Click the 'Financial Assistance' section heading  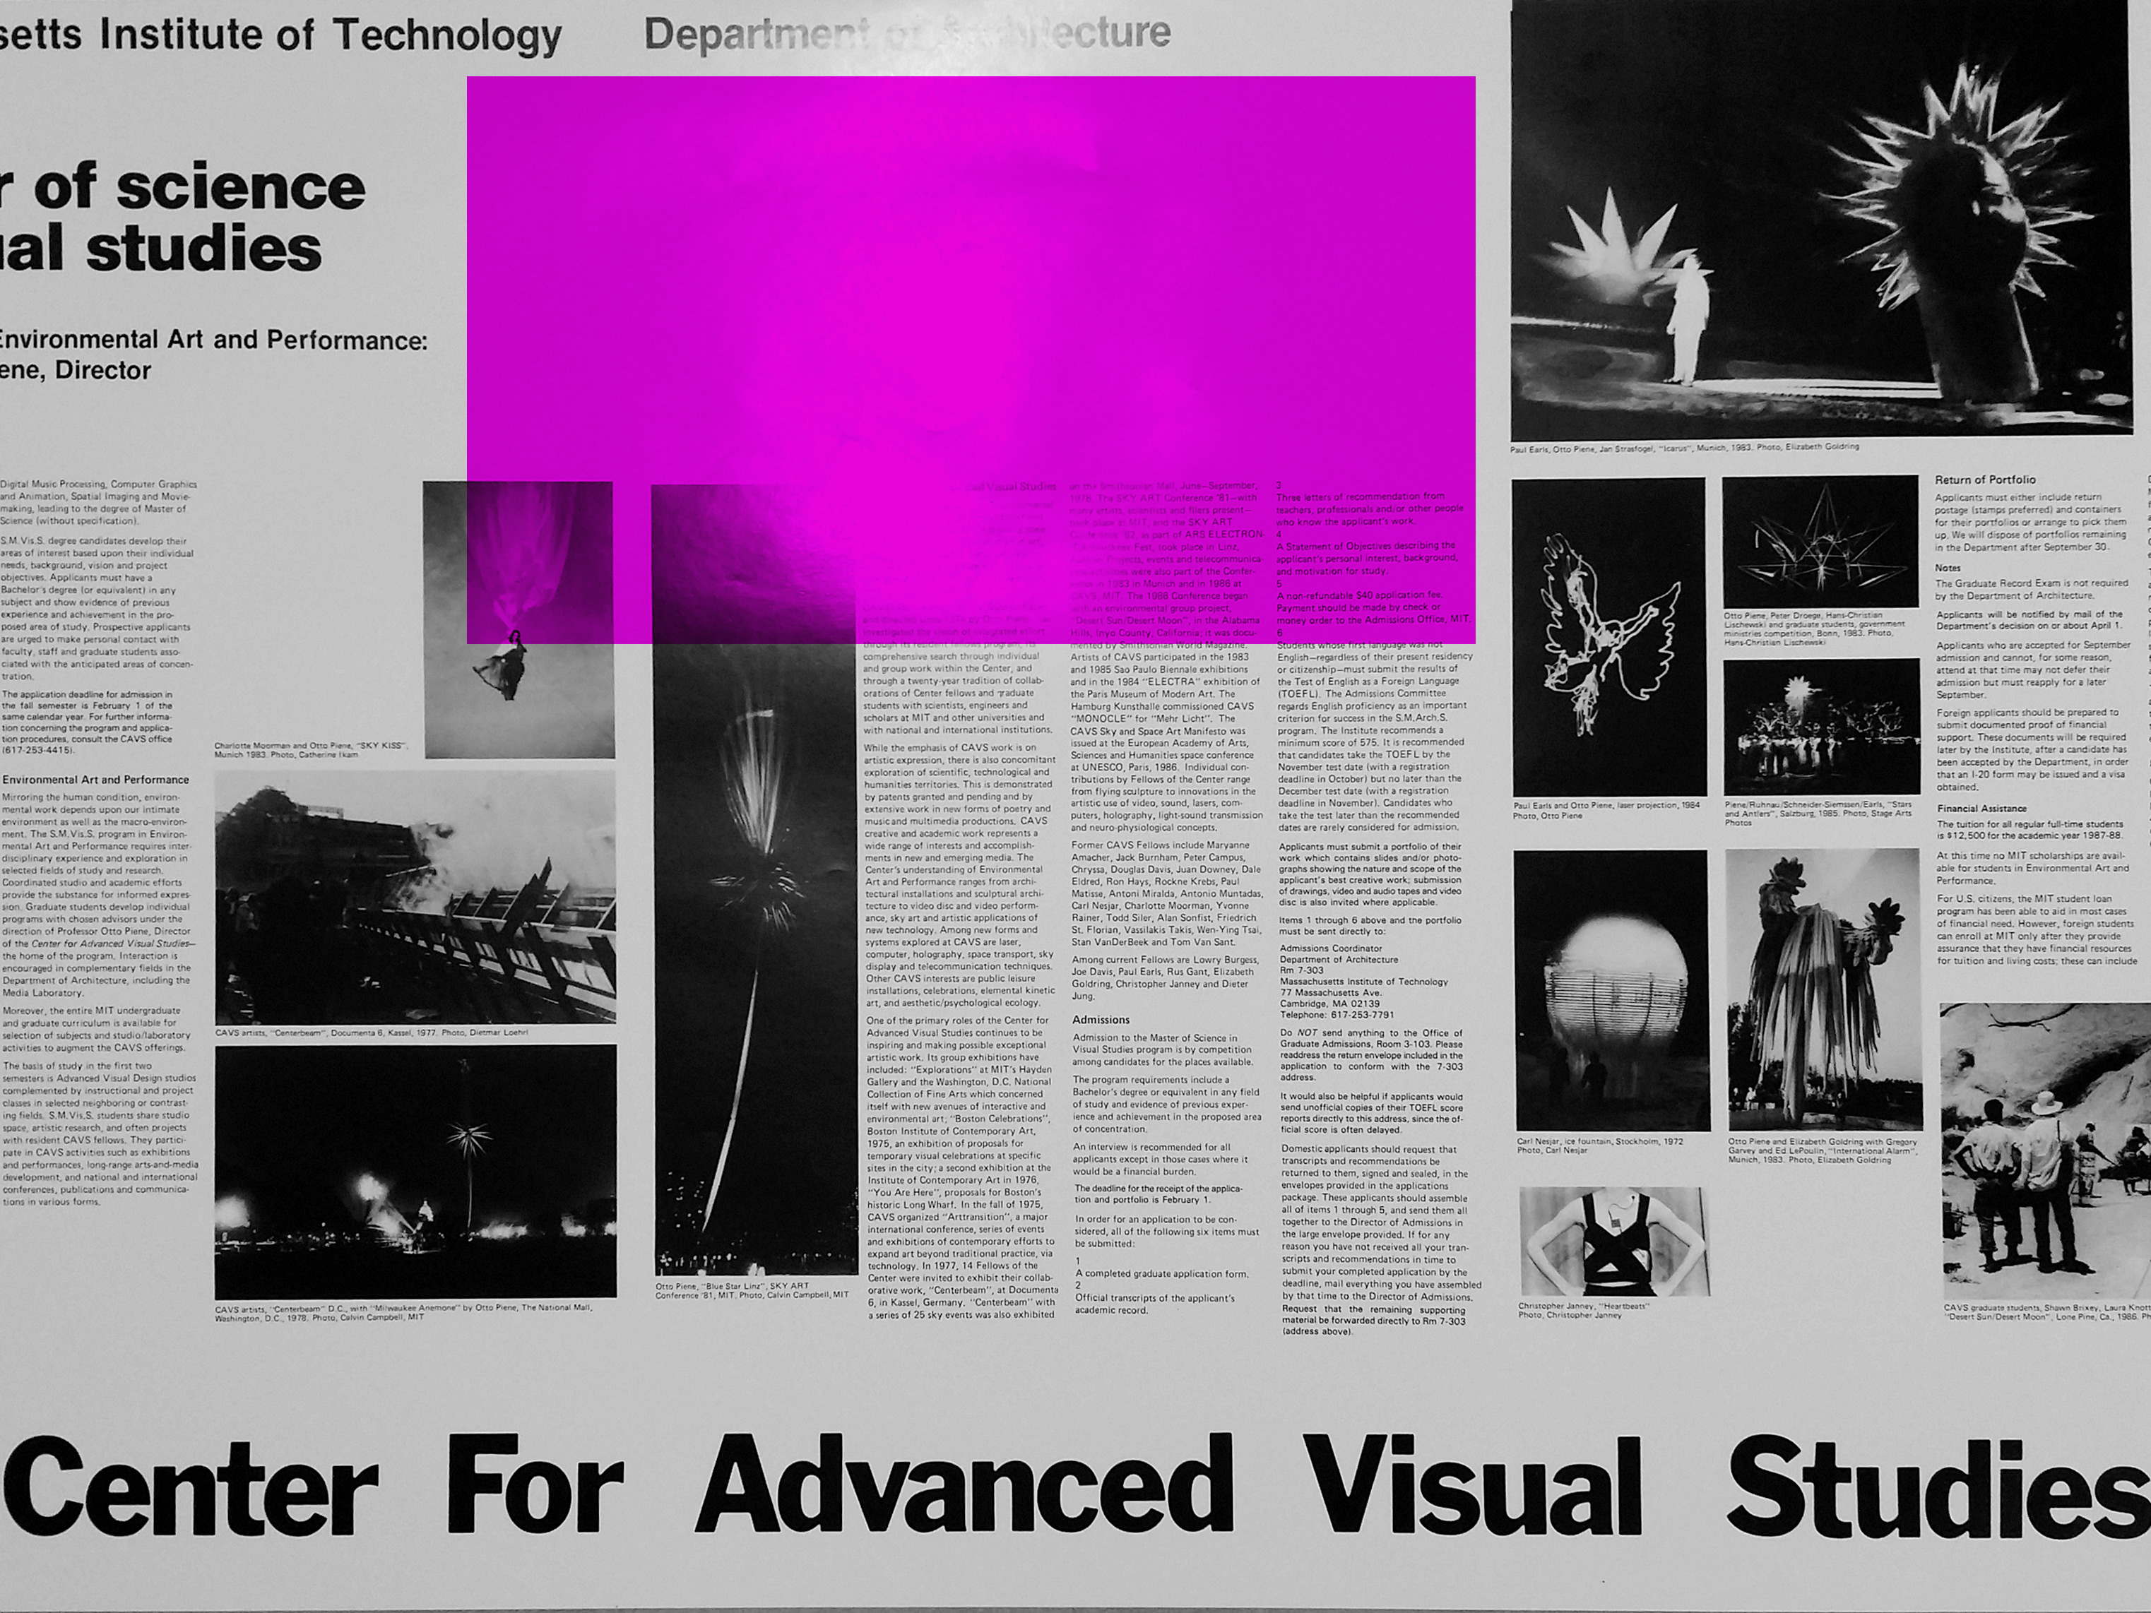click(1981, 808)
